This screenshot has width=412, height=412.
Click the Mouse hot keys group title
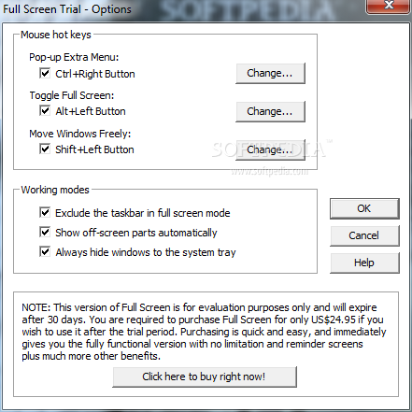coord(56,35)
